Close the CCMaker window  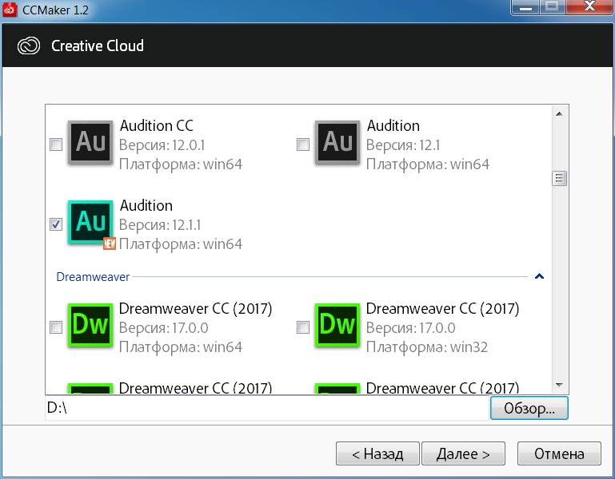click(x=589, y=6)
